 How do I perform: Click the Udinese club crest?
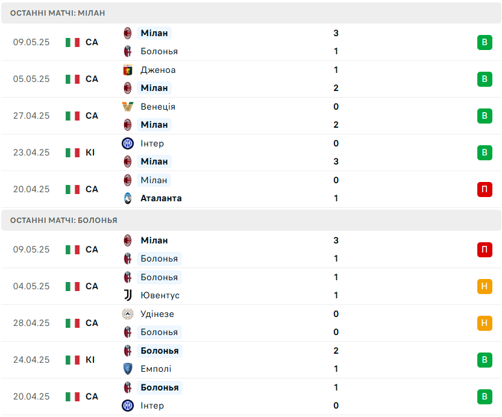point(128,314)
